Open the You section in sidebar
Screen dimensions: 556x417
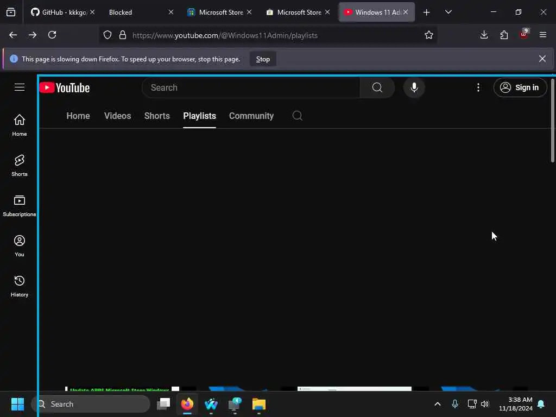[x=20, y=246]
